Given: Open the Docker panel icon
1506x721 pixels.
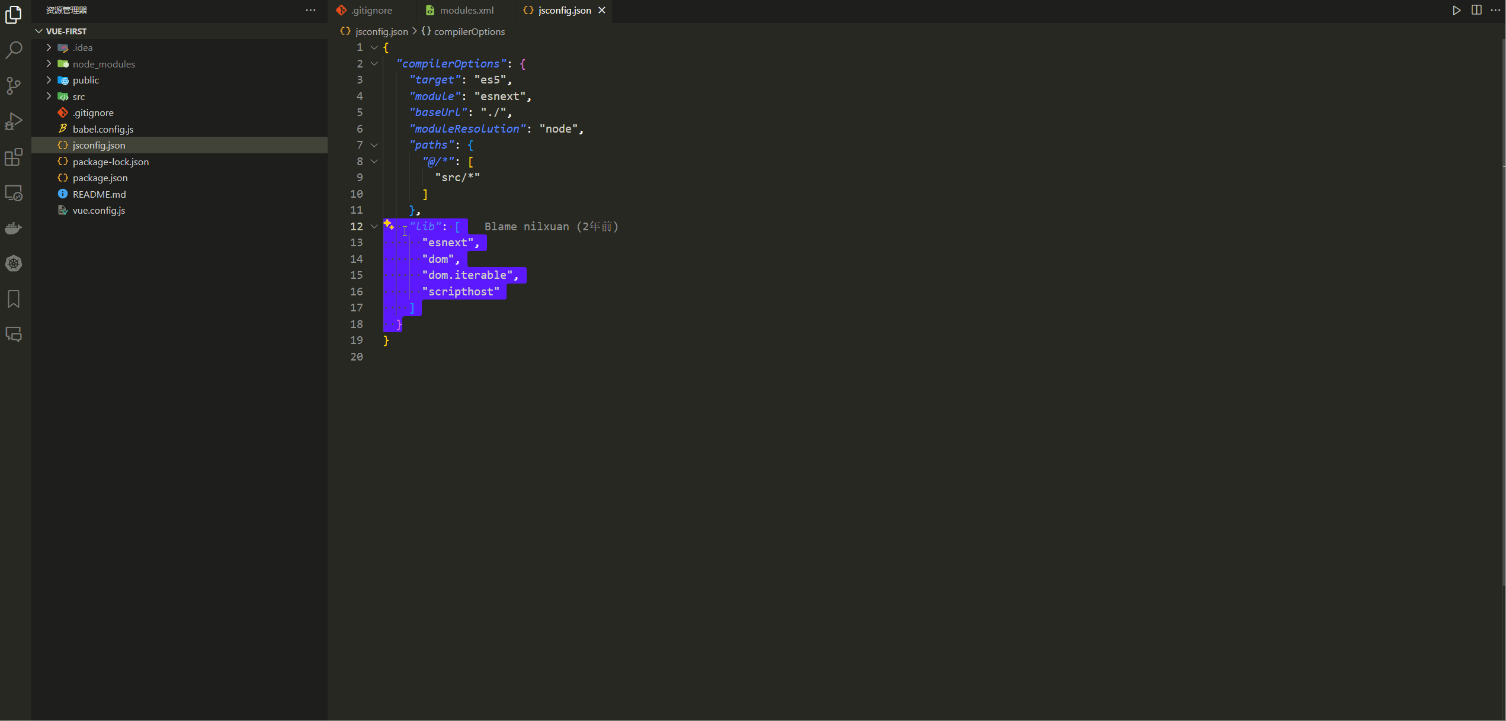Looking at the screenshot, I should [x=14, y=228].
